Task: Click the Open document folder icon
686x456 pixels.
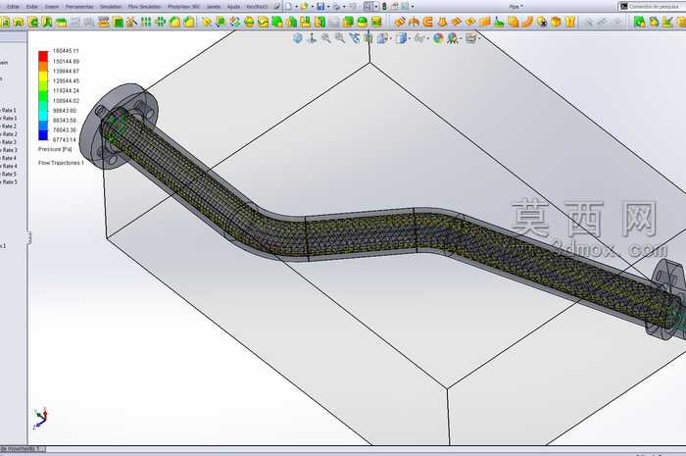Action: tap(305, 7)
